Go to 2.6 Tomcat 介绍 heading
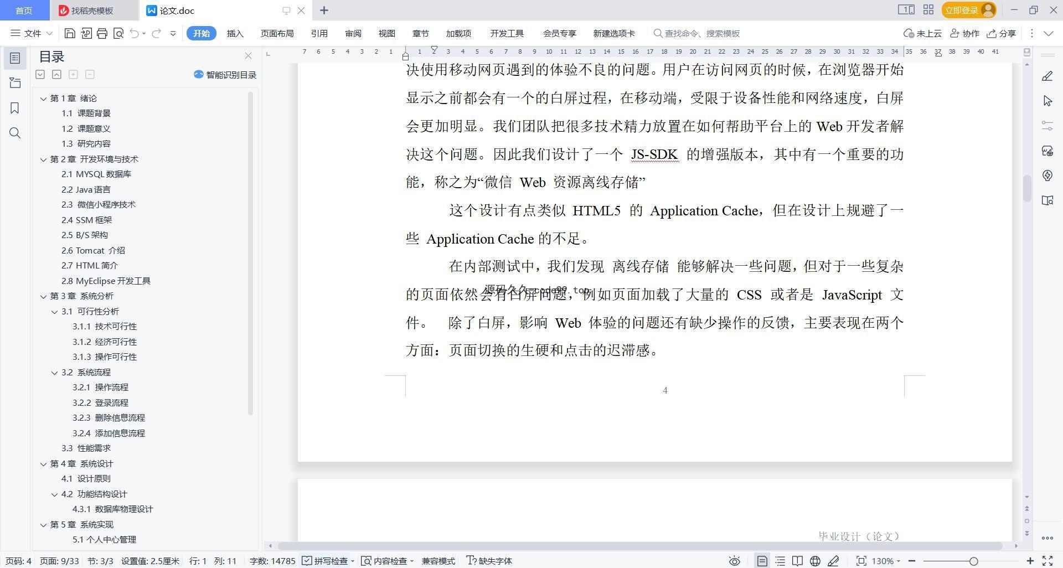Screen dimensions: 1063x568 [x=93, y=250]
